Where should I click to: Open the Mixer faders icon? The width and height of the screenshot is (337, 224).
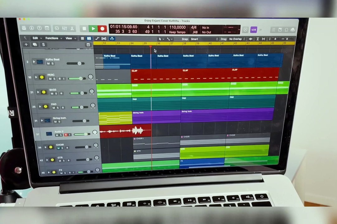[x=64, y=28]
